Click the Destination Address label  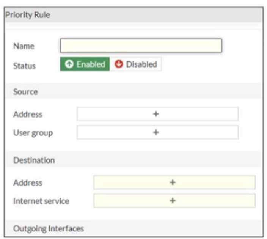pyautogui.click(x=28, y=182)
